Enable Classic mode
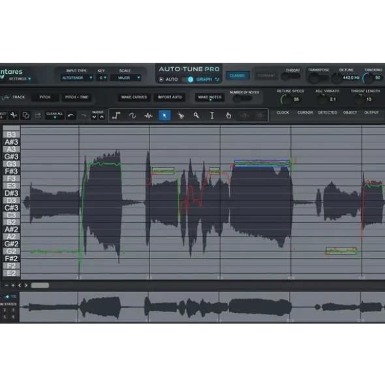 [x=238, y=76]
